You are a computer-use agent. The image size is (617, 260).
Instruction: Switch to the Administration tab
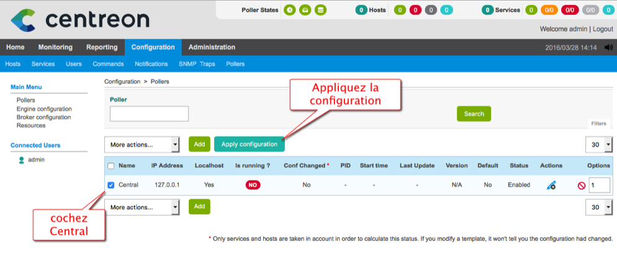[x=212, y=47]
